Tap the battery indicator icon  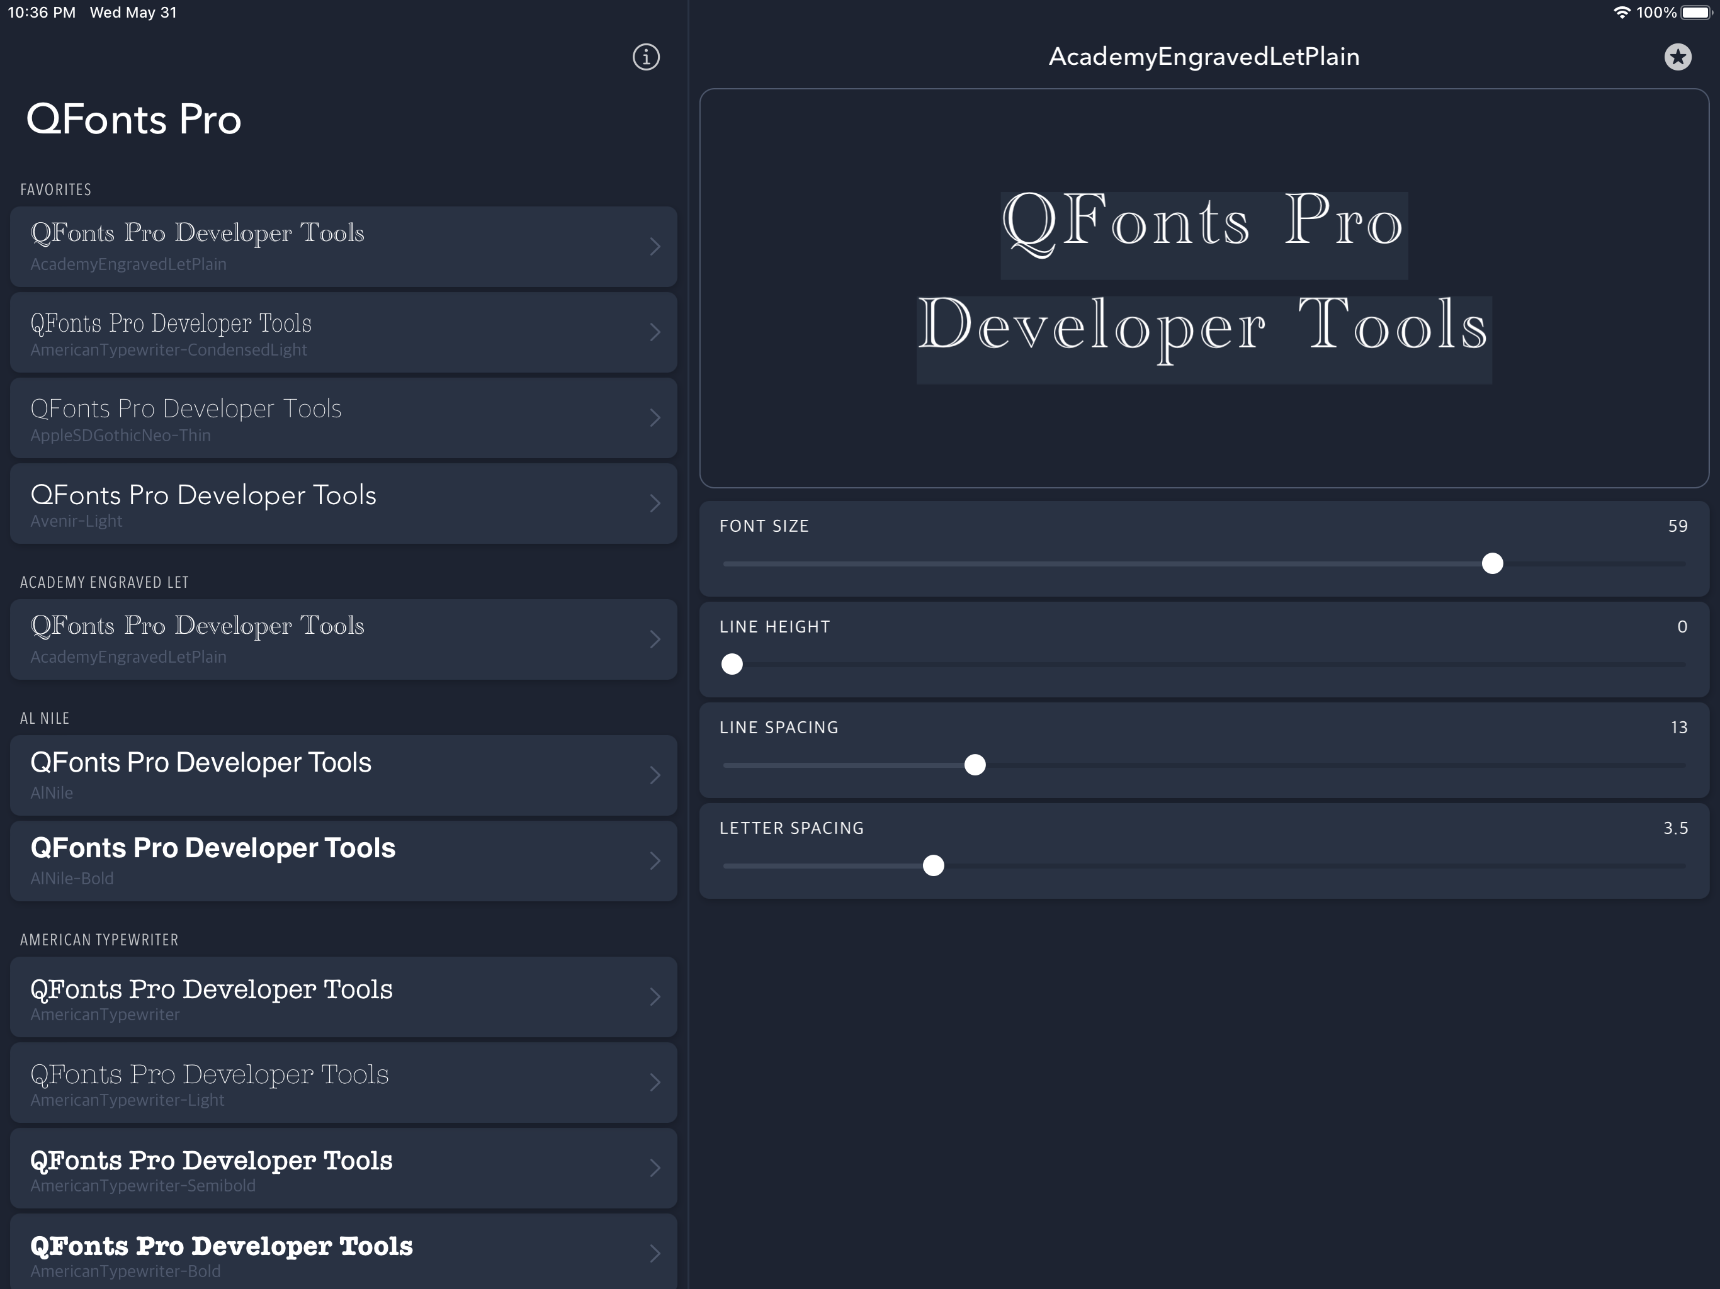coord(1697,13)
